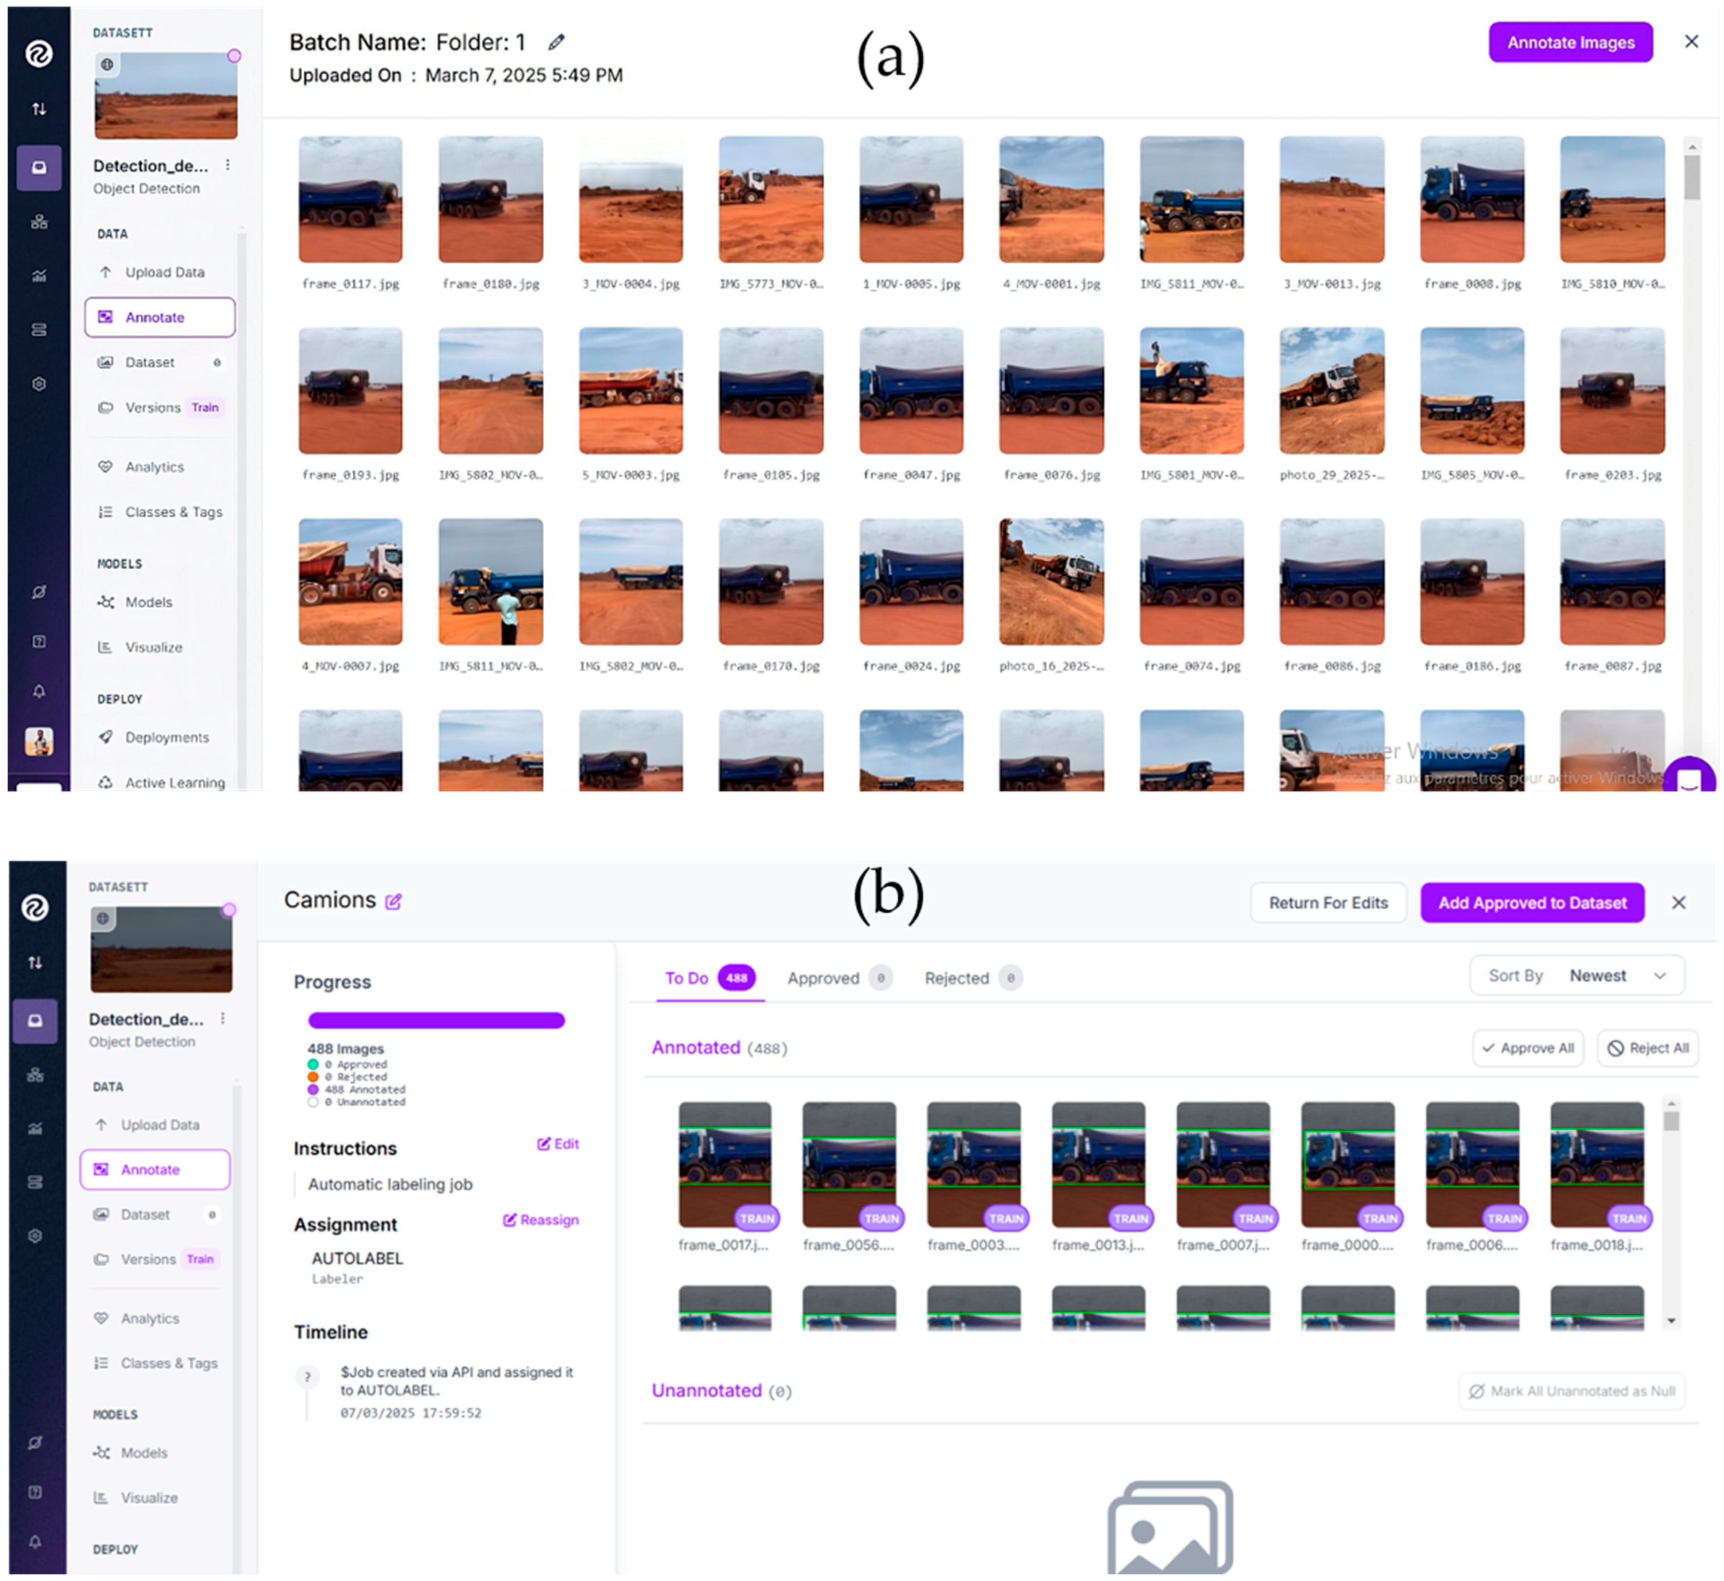Click the Approve All button
This screenshot has width=1724, height=1581.
[1528, 1048]
